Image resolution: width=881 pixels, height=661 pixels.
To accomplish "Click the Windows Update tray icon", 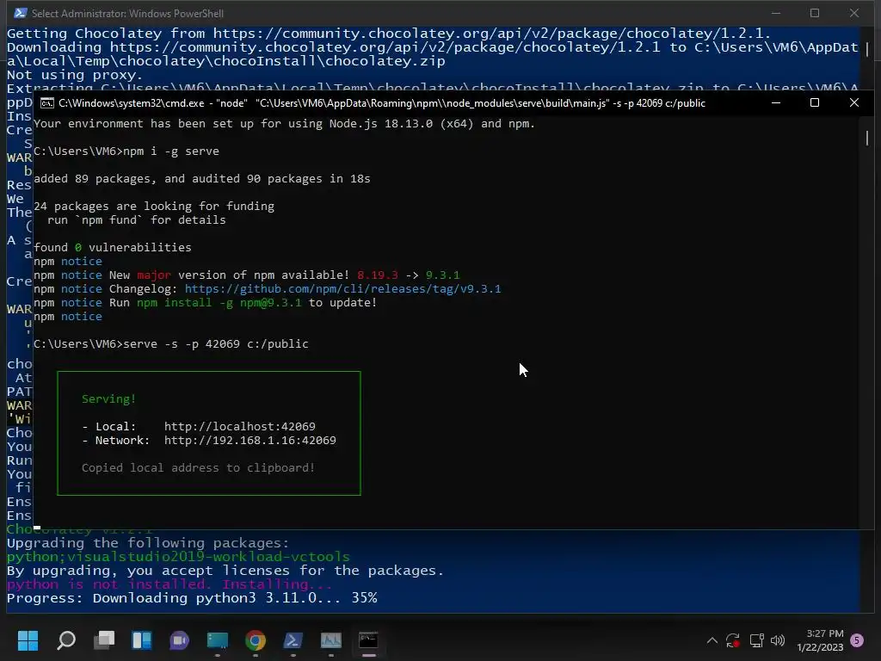I will (x=733, y=640).
